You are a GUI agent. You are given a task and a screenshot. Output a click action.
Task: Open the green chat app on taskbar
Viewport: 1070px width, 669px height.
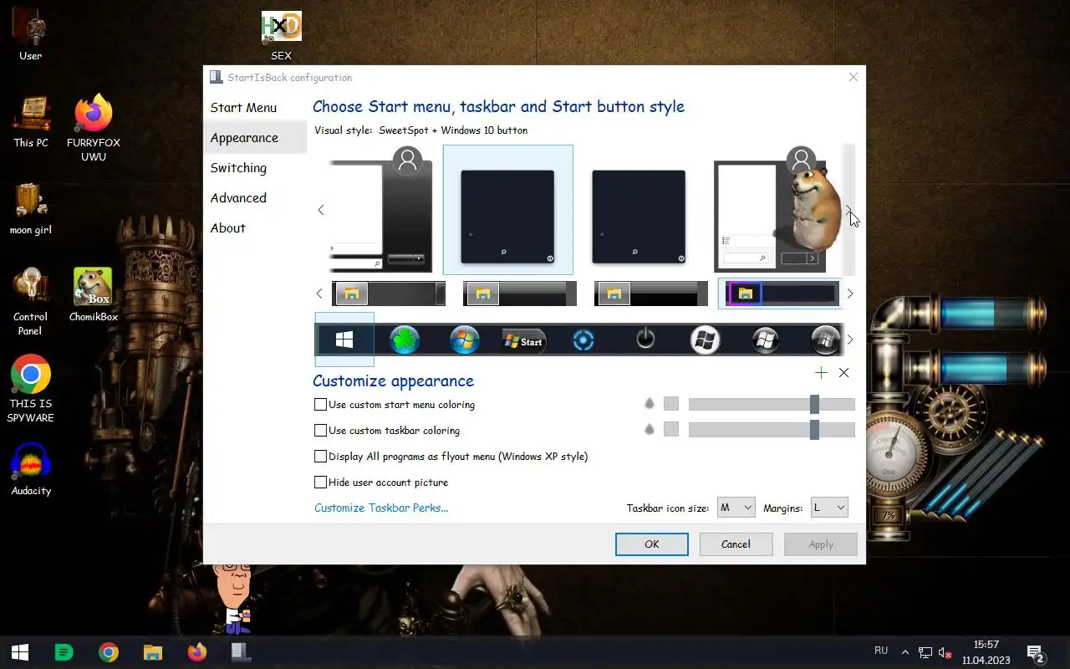[64, 652]
